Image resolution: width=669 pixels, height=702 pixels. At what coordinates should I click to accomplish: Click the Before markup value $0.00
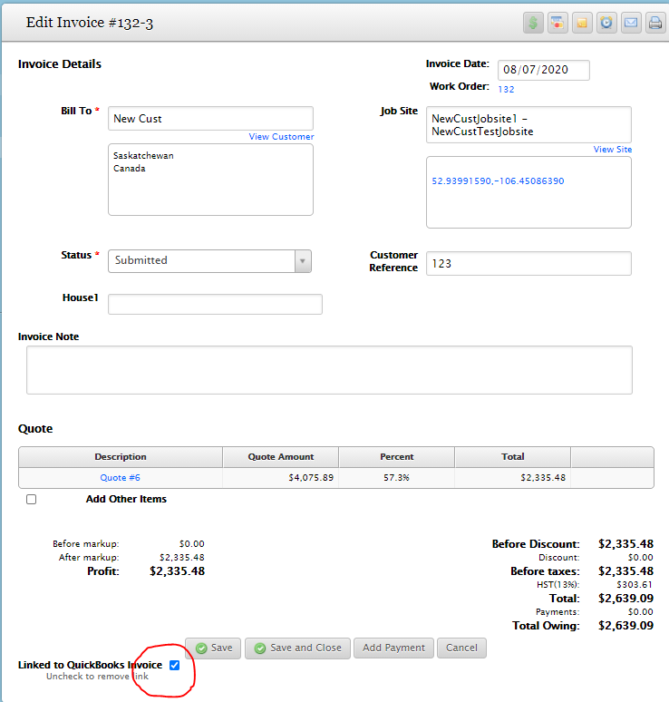point(191,544)
